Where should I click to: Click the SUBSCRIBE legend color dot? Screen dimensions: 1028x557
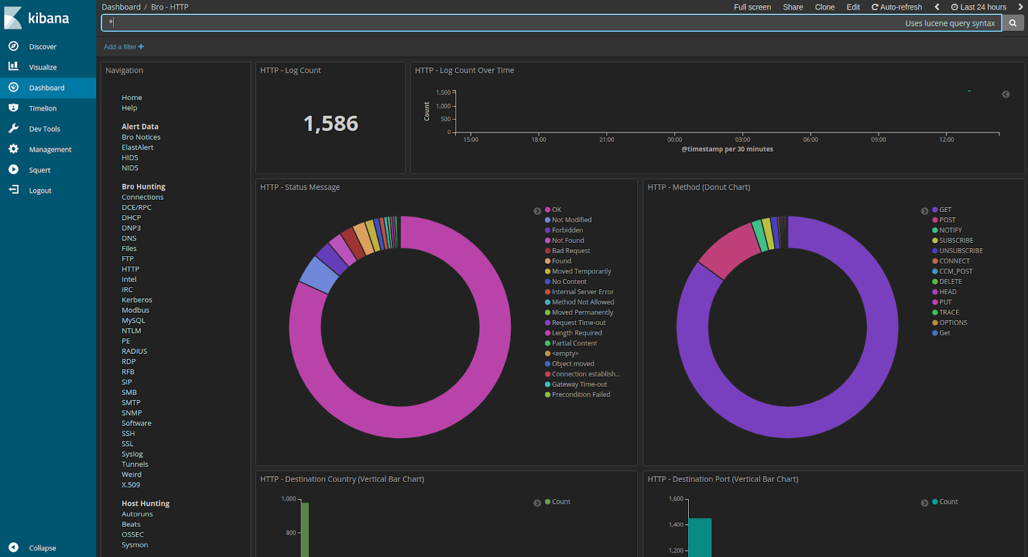[x=935, y=240]
